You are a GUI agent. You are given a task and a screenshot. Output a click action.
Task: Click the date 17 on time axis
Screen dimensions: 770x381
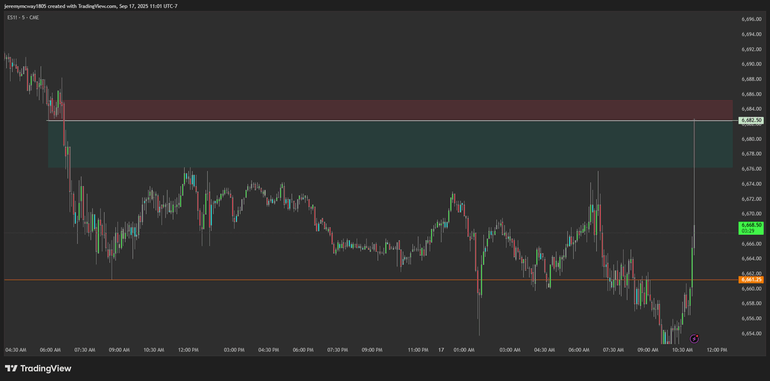[441, 350]
